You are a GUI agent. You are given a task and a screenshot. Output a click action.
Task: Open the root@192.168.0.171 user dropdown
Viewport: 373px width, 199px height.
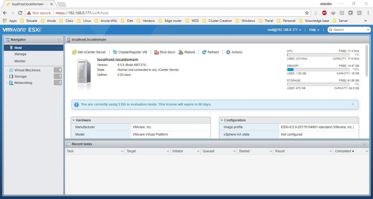point(284,30)
